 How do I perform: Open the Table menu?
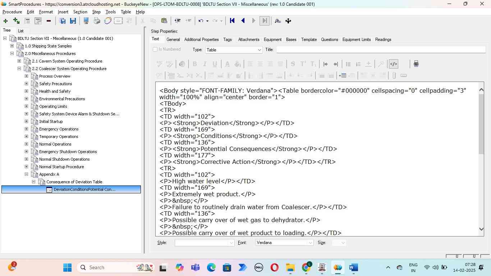[126, 12]
